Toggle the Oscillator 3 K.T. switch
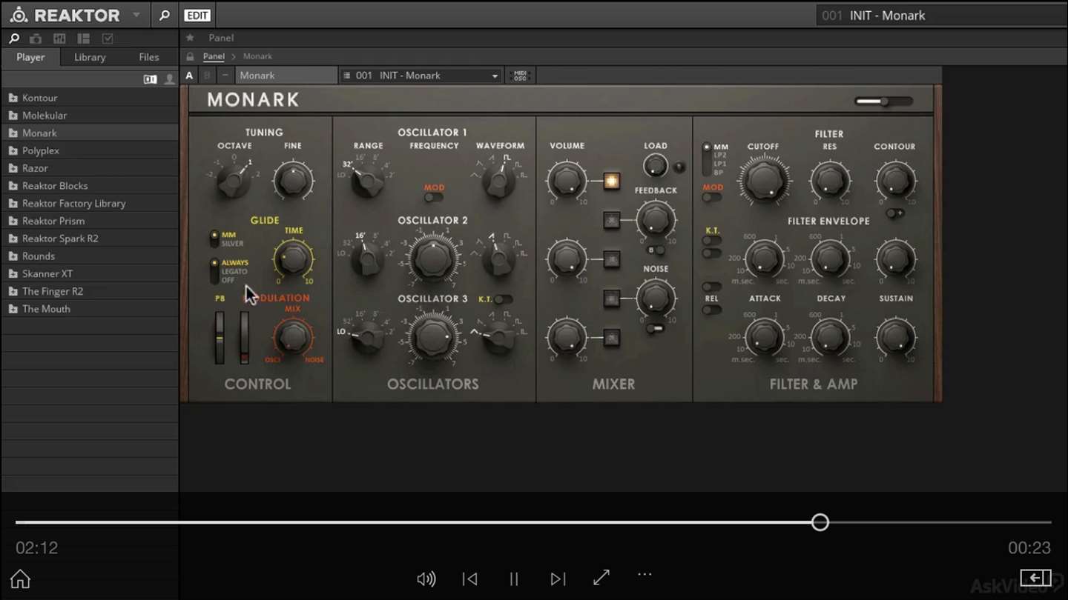This screenshot has height=600, width=1068. coord(504,299)
